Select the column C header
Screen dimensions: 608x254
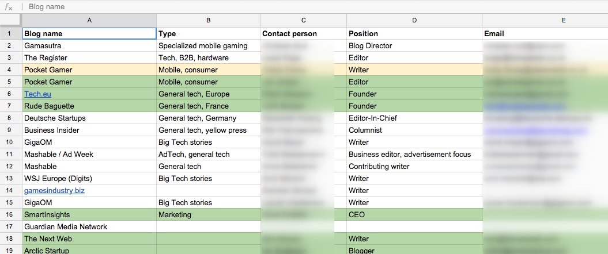(x=304, y=21)
